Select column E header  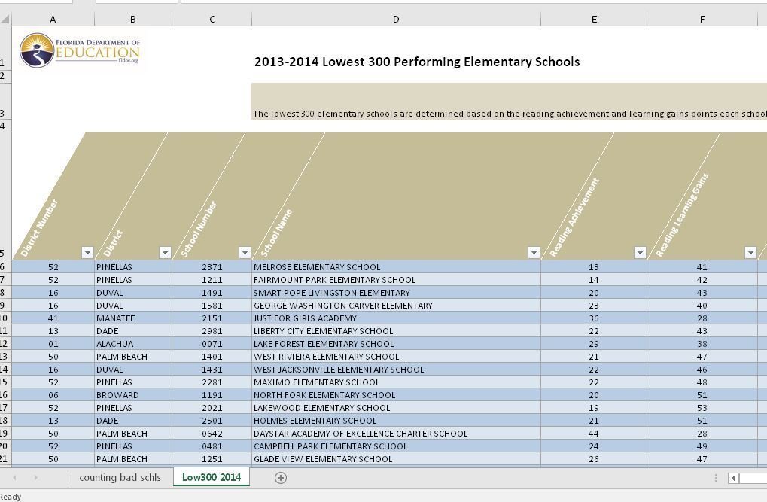(x=594, y=19)
